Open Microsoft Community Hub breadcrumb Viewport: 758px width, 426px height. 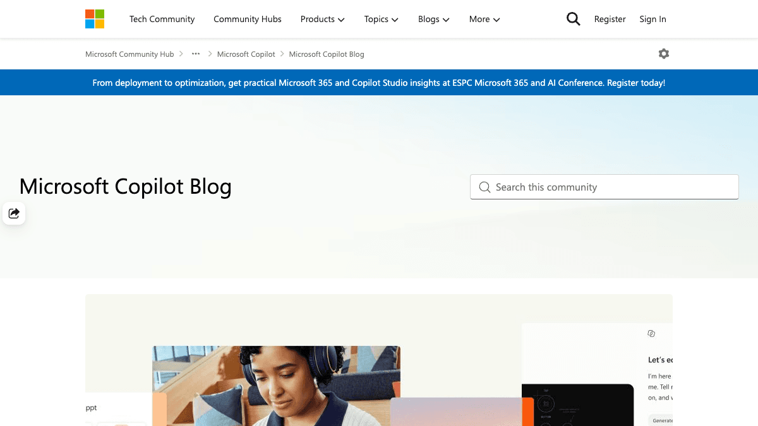point(129,54)
